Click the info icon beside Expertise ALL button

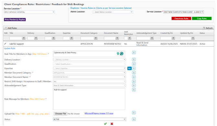[x=134, y=68]
